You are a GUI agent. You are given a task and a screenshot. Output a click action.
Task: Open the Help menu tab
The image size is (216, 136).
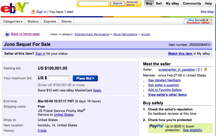tap(208, 4)
